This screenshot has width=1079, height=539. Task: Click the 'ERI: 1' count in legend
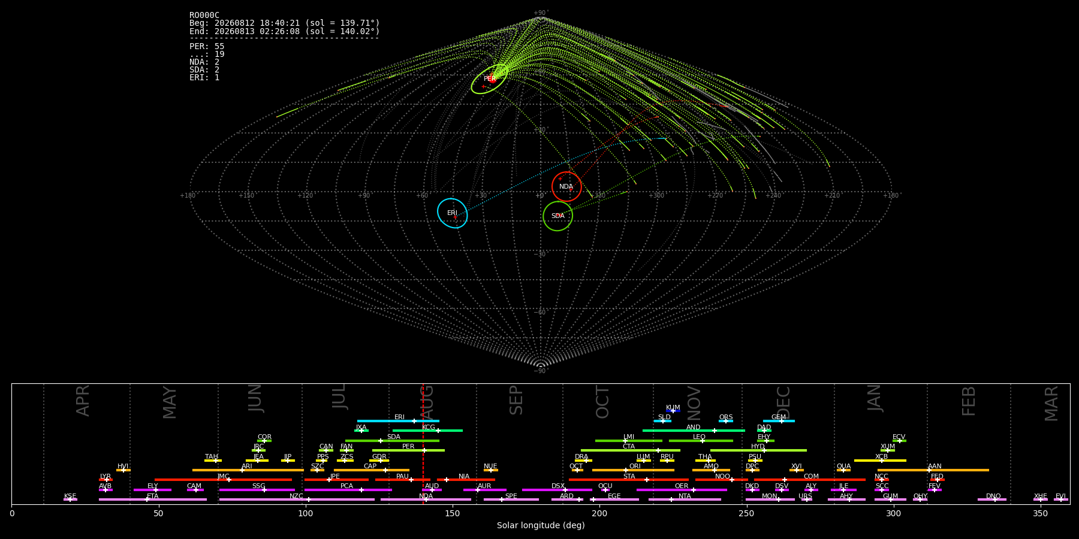coord(204,77)
